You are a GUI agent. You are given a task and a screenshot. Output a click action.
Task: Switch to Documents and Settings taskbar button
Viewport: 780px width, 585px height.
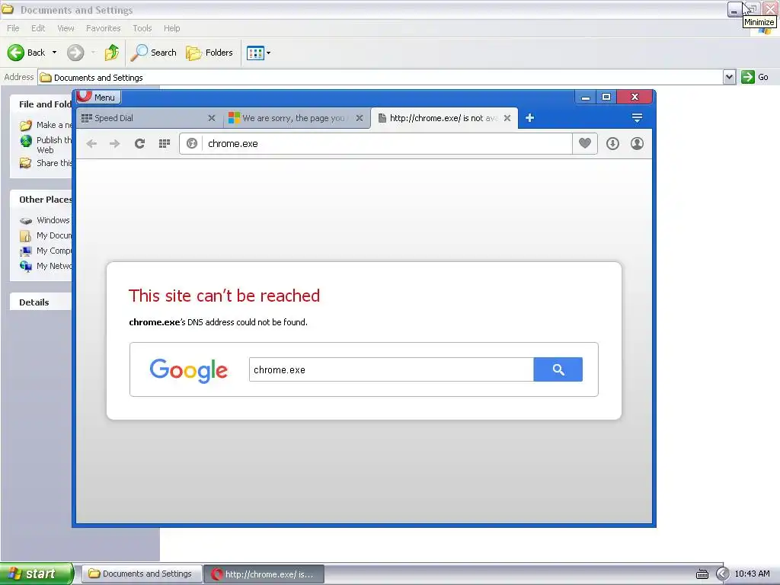click(142, 574)
